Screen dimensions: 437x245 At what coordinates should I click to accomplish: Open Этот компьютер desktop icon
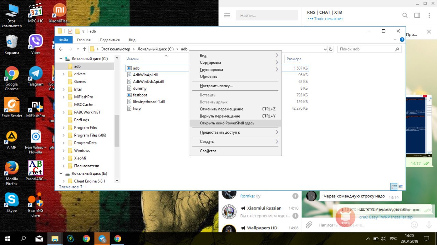12,16
